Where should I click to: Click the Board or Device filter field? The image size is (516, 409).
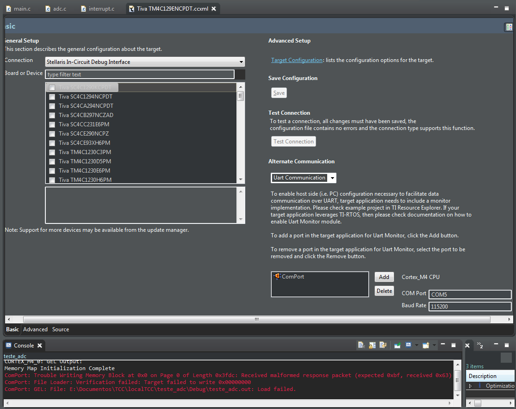coord(140,74)
